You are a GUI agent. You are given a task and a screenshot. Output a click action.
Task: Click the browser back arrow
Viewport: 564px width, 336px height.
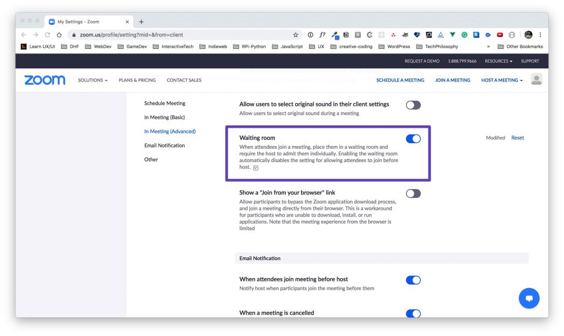24,35
